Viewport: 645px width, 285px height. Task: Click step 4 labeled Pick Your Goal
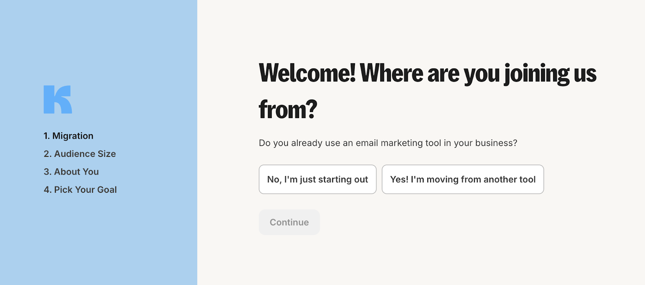pyautogui.click(x=80, y=189)
